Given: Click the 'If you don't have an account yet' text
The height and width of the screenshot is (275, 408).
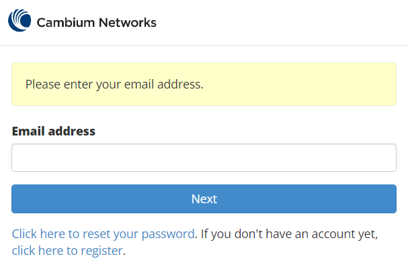Looking at the screenshot, I should tap(289, 234).
